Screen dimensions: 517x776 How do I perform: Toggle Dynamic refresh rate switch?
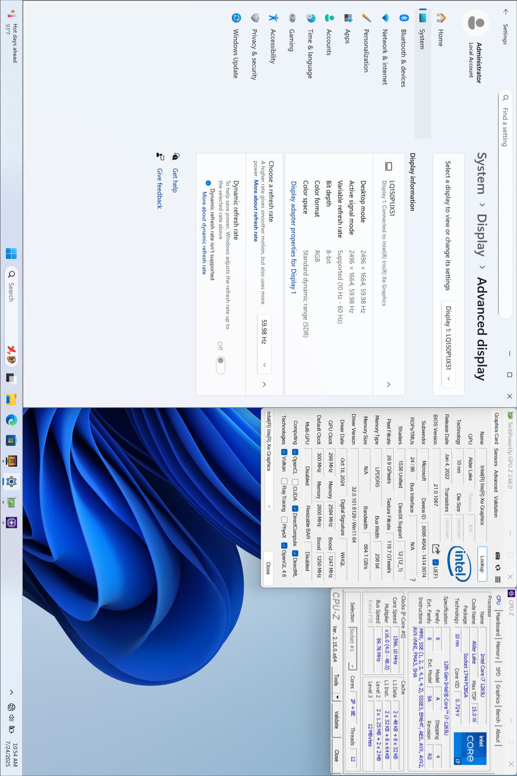point(221,365)
